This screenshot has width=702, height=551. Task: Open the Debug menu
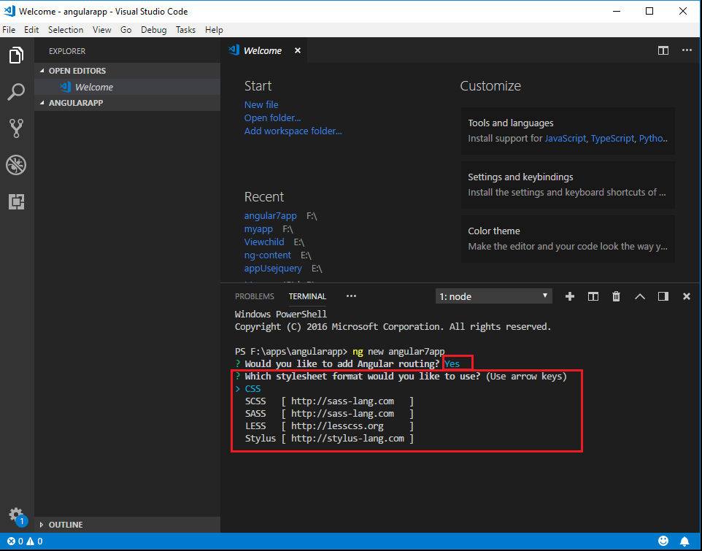click(x=153, y=29)
